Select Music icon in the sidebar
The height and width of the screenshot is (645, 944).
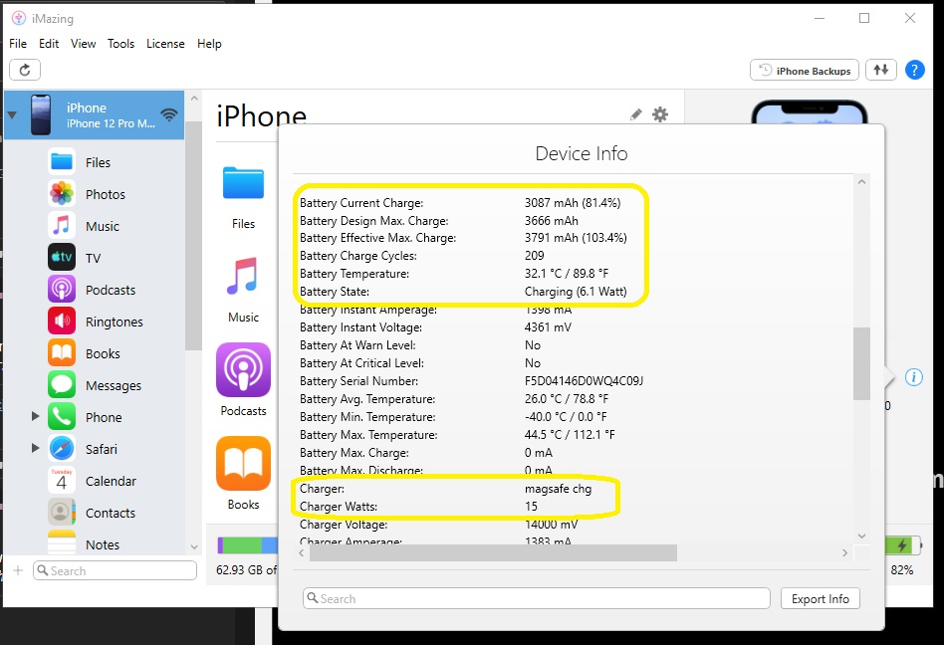tap(62, 226)
